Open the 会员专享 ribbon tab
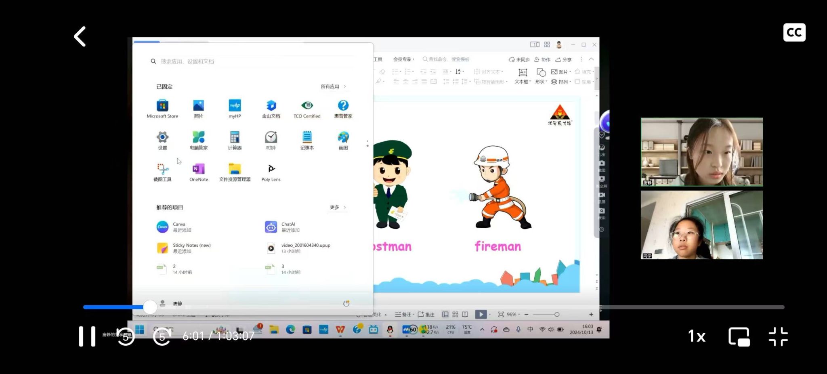 coord(403,59)
